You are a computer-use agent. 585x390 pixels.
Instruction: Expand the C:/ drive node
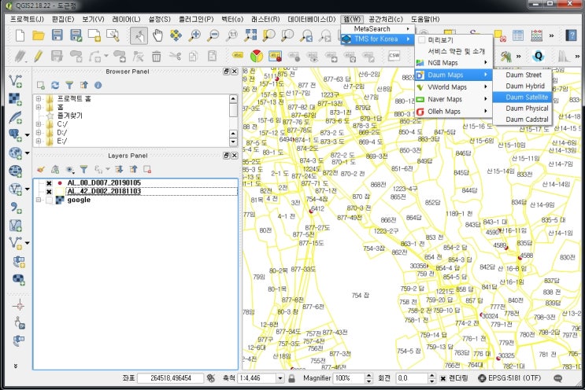point(38,124)
